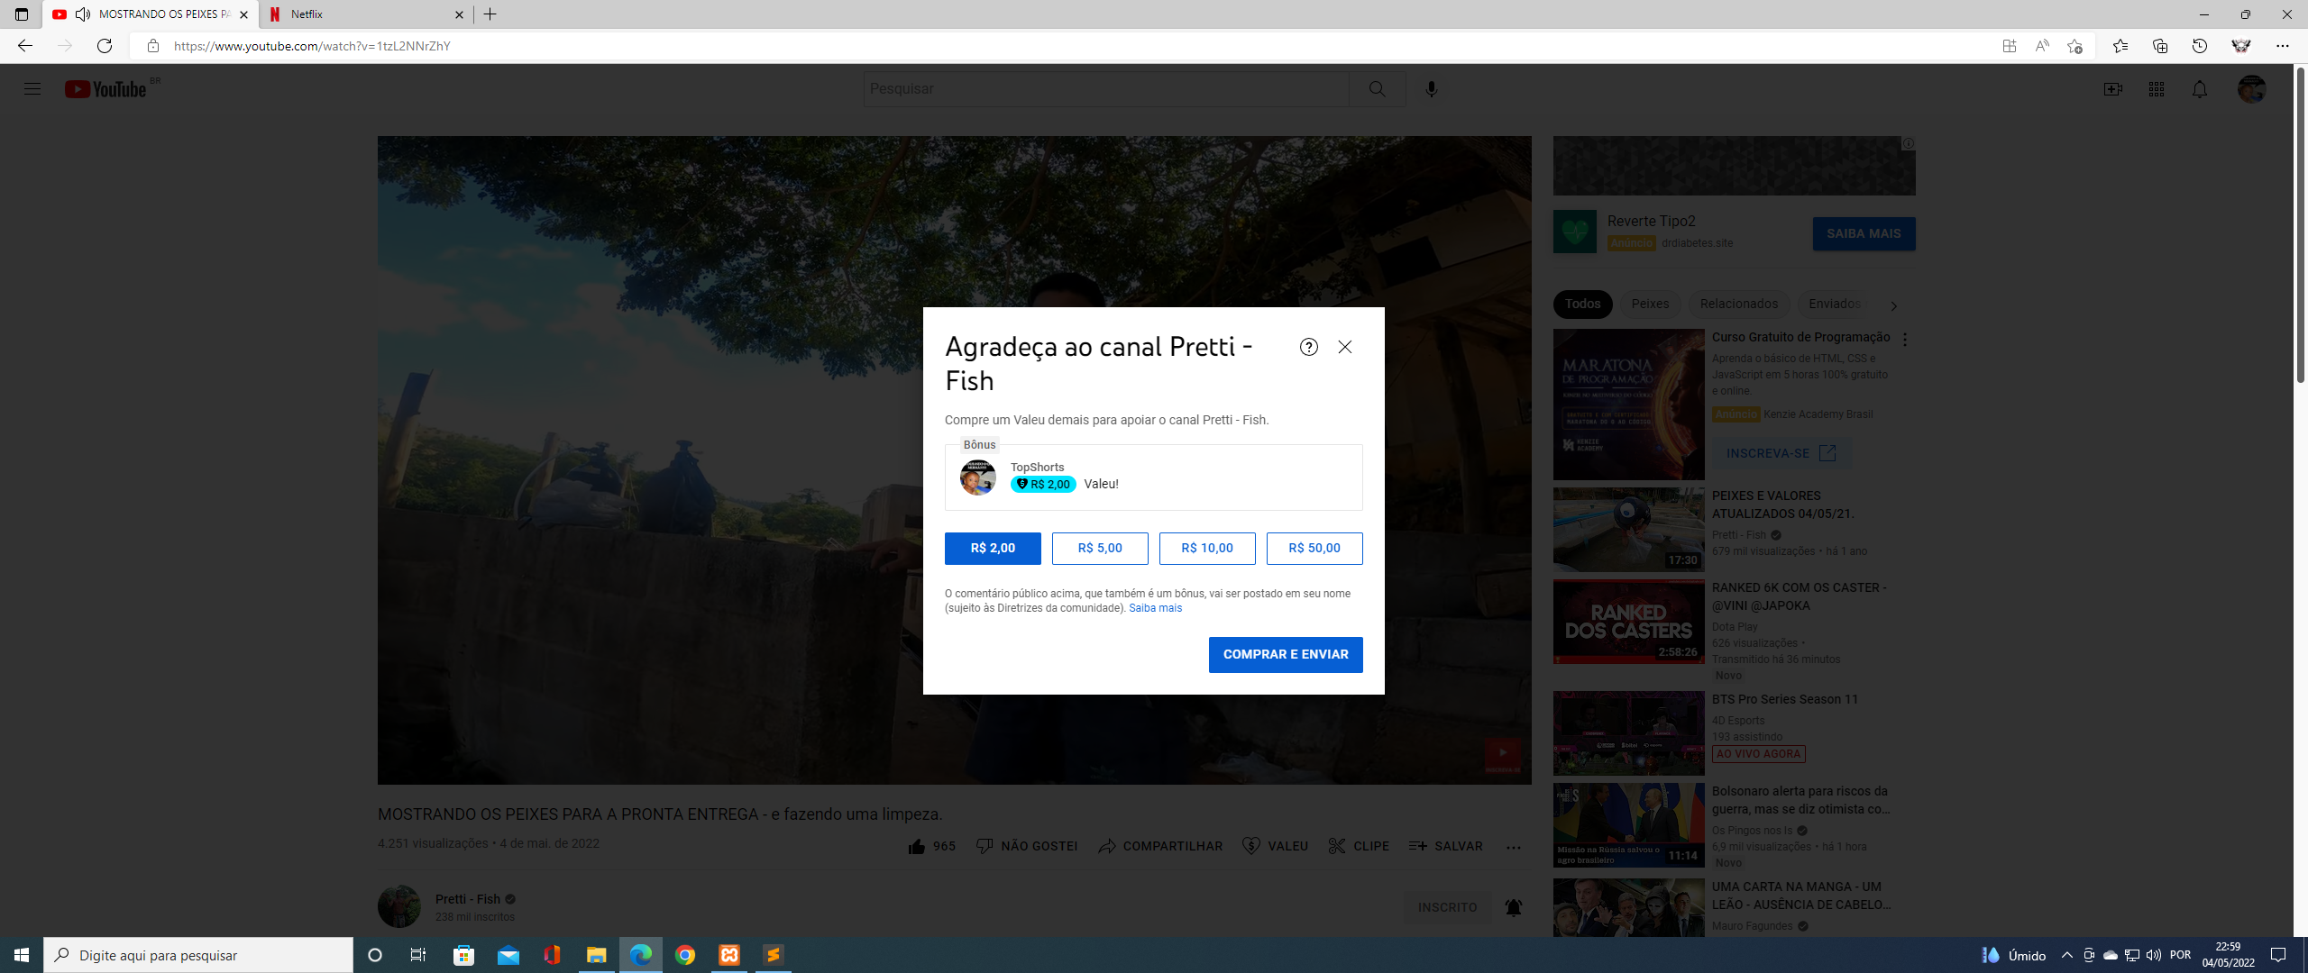Open the system volume control
Screen dimensions: 2308x973
(2154, 955)
